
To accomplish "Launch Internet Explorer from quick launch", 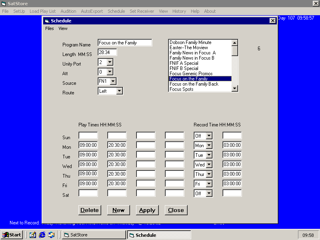I will [42, 235].
